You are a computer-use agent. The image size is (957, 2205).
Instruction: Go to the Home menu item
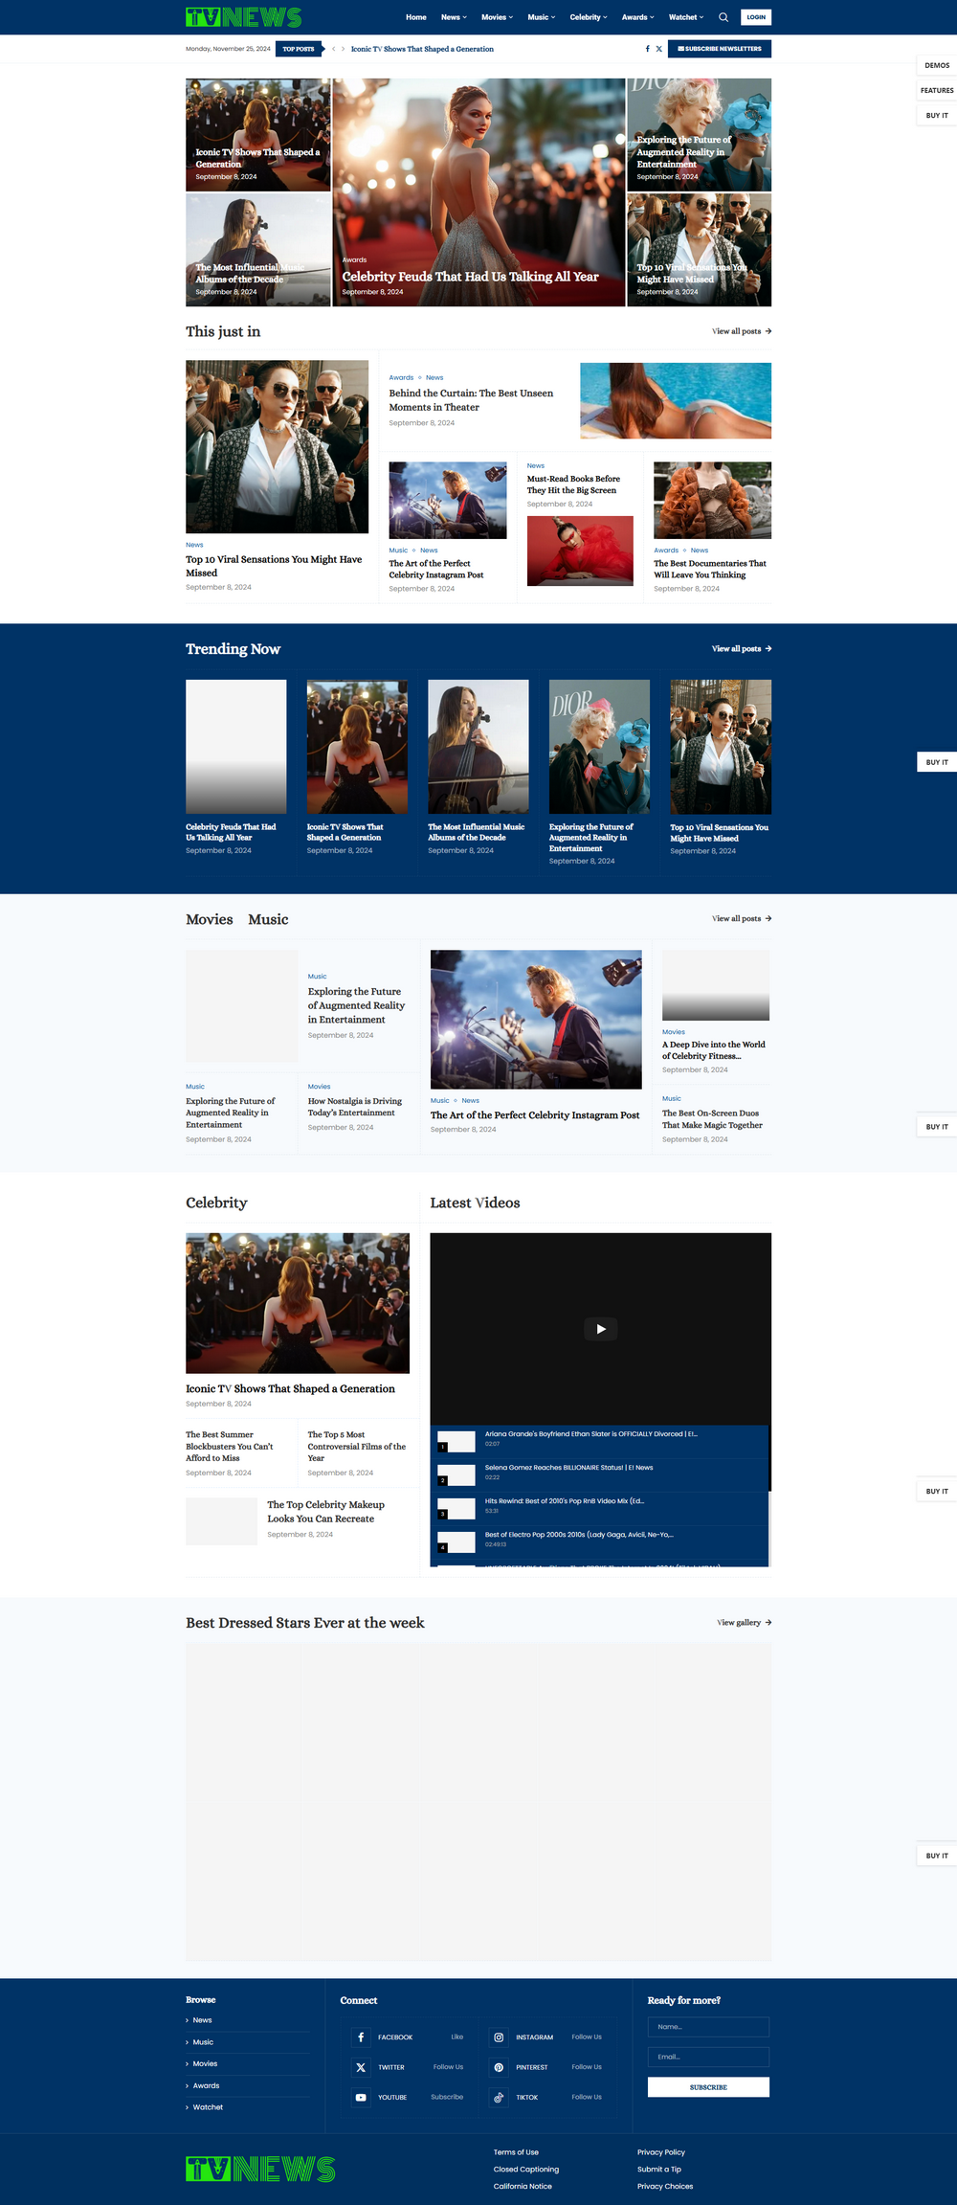pyautogui.click(x=416, y=17)
